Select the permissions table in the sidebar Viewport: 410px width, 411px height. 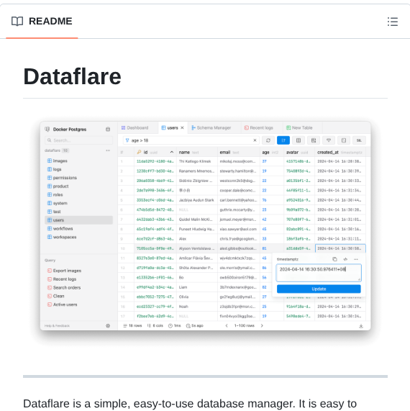click(x=79, y=178)
